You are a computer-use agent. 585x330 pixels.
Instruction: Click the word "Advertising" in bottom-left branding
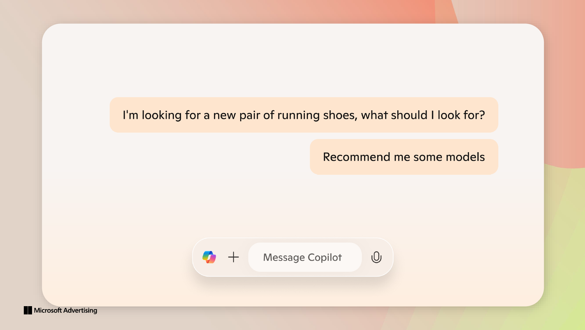pos(81,310)
